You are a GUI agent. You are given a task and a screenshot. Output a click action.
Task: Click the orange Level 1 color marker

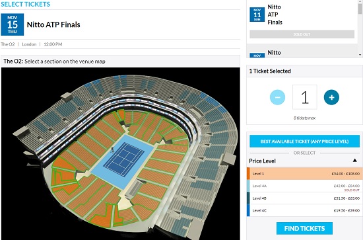tap(248, 174)
